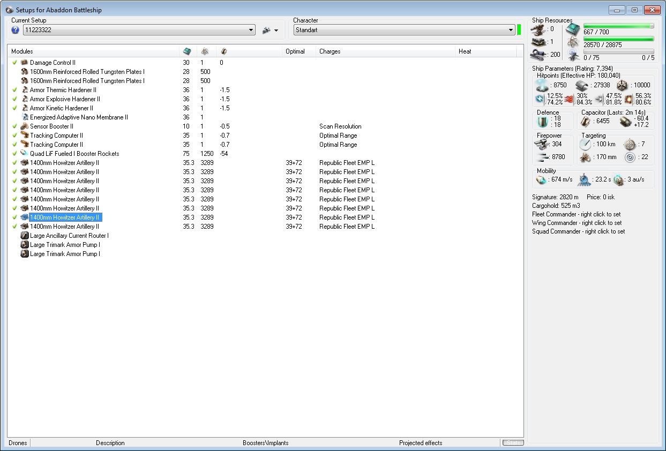Toggle the Armor Kinetic Hardener II checkmark
666x451 pixels.
point(15,108)
